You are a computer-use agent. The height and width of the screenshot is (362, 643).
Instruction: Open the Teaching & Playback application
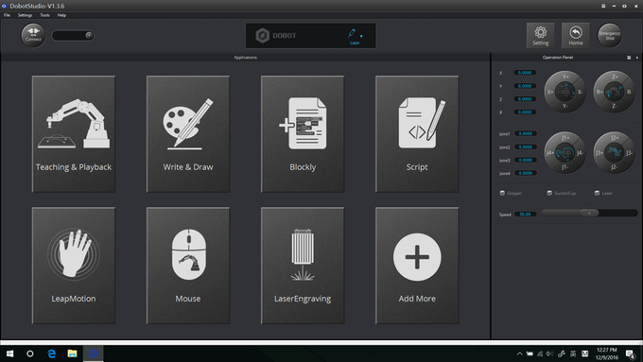coord(74,133)
